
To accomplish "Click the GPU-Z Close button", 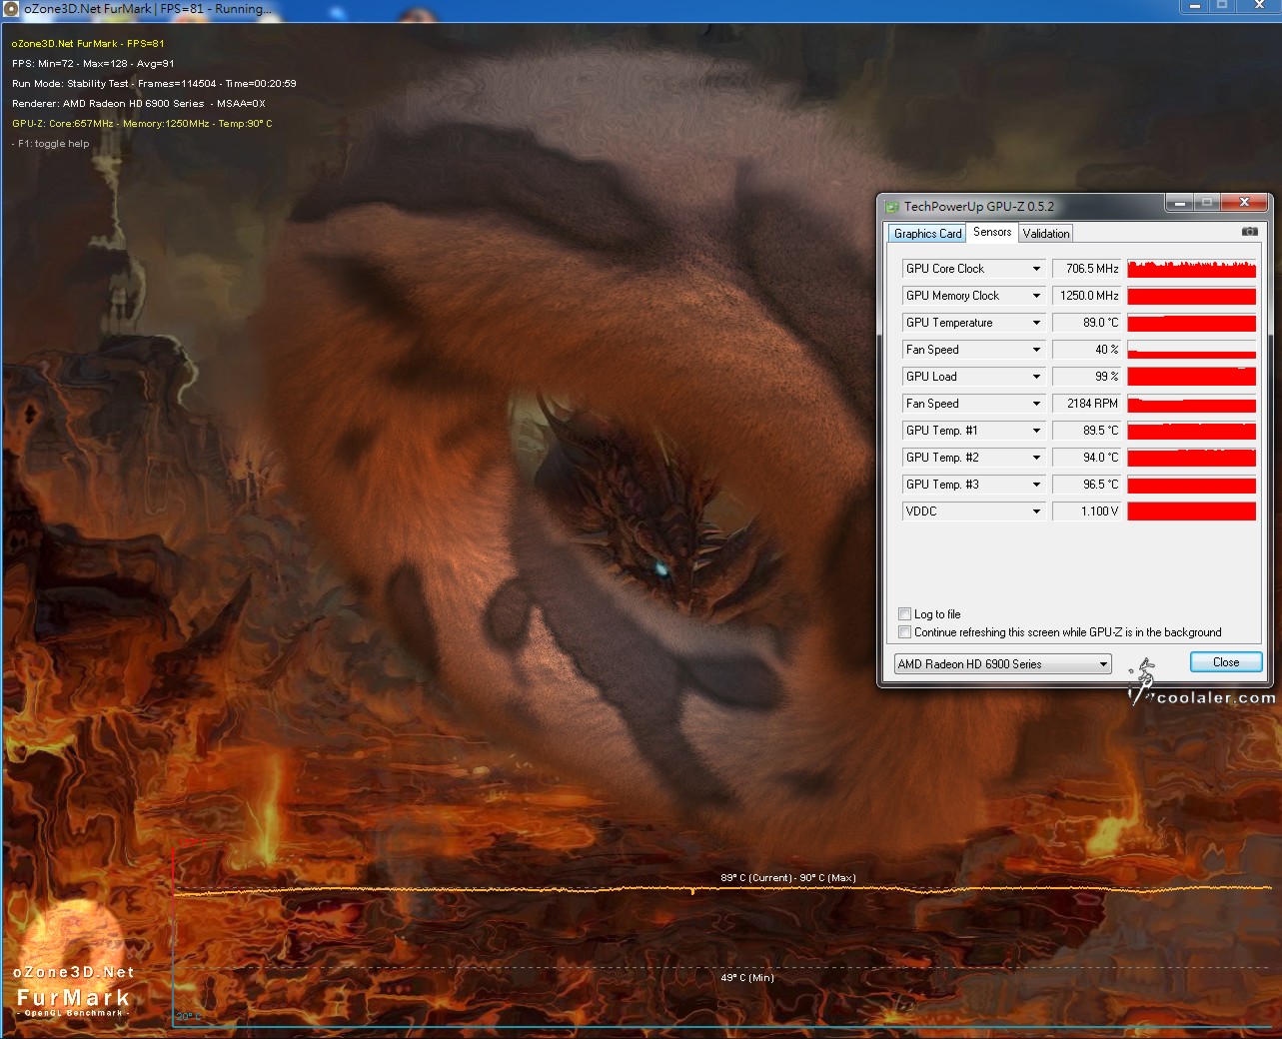I will pyautogui.click(x=1226, y=662).
